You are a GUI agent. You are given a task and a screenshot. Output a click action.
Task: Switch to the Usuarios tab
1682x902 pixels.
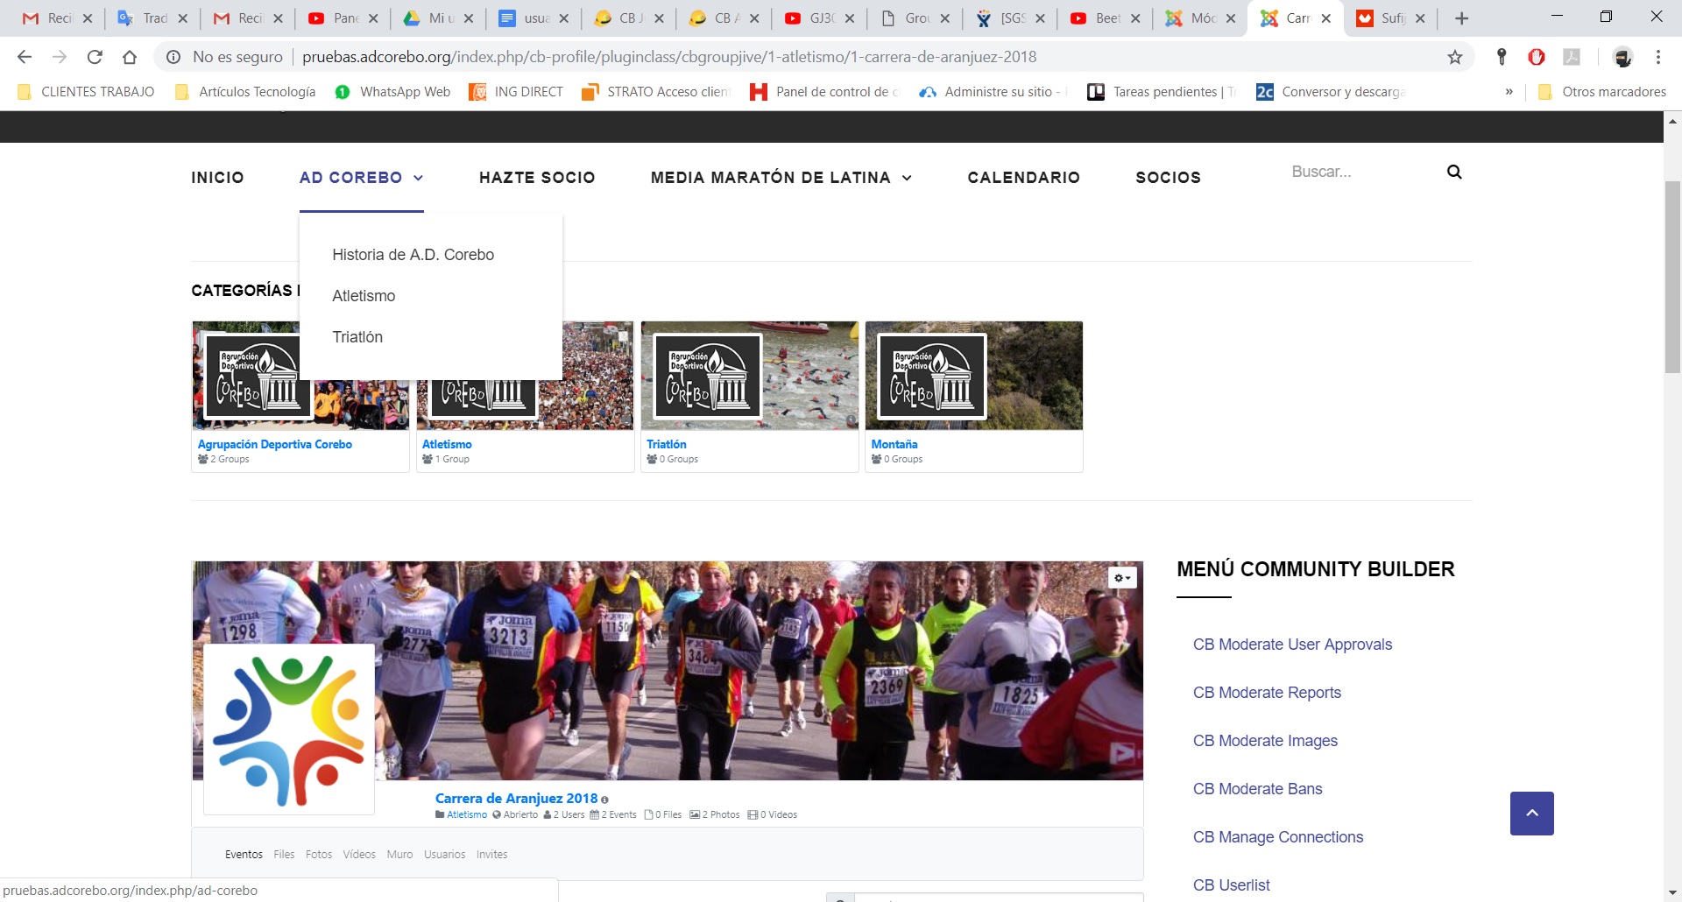tap(445, 855)
